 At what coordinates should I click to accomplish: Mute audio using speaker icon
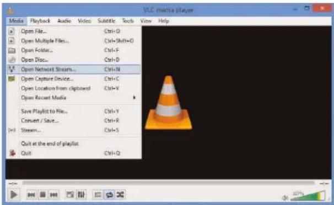[285, 198]
